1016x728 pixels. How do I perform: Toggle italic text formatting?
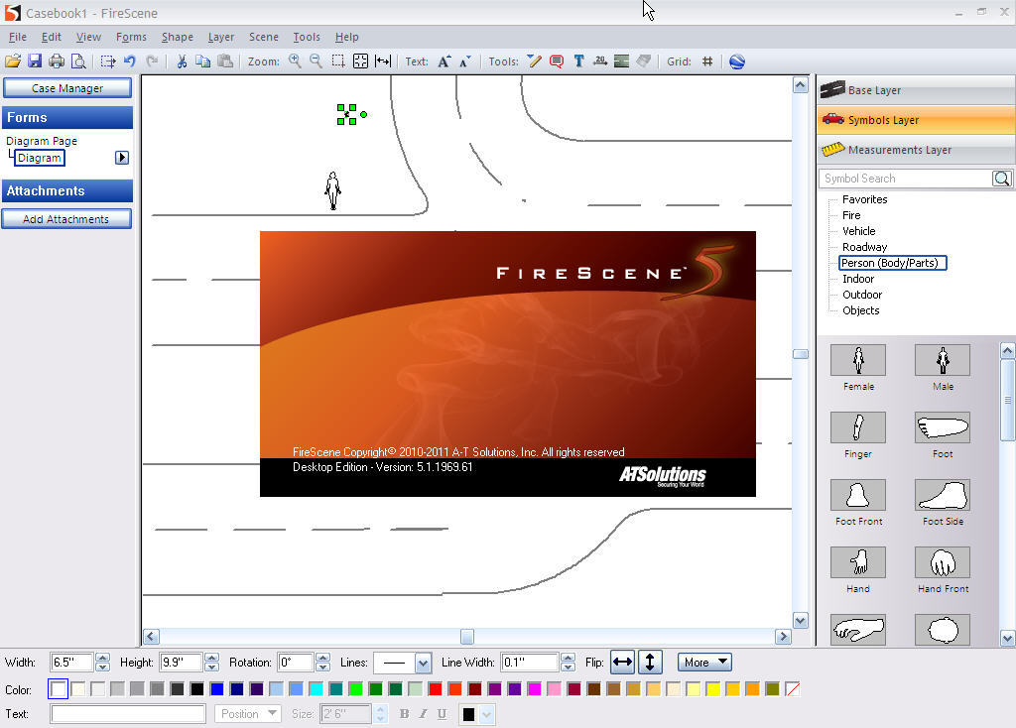click(x=423, y=714)
